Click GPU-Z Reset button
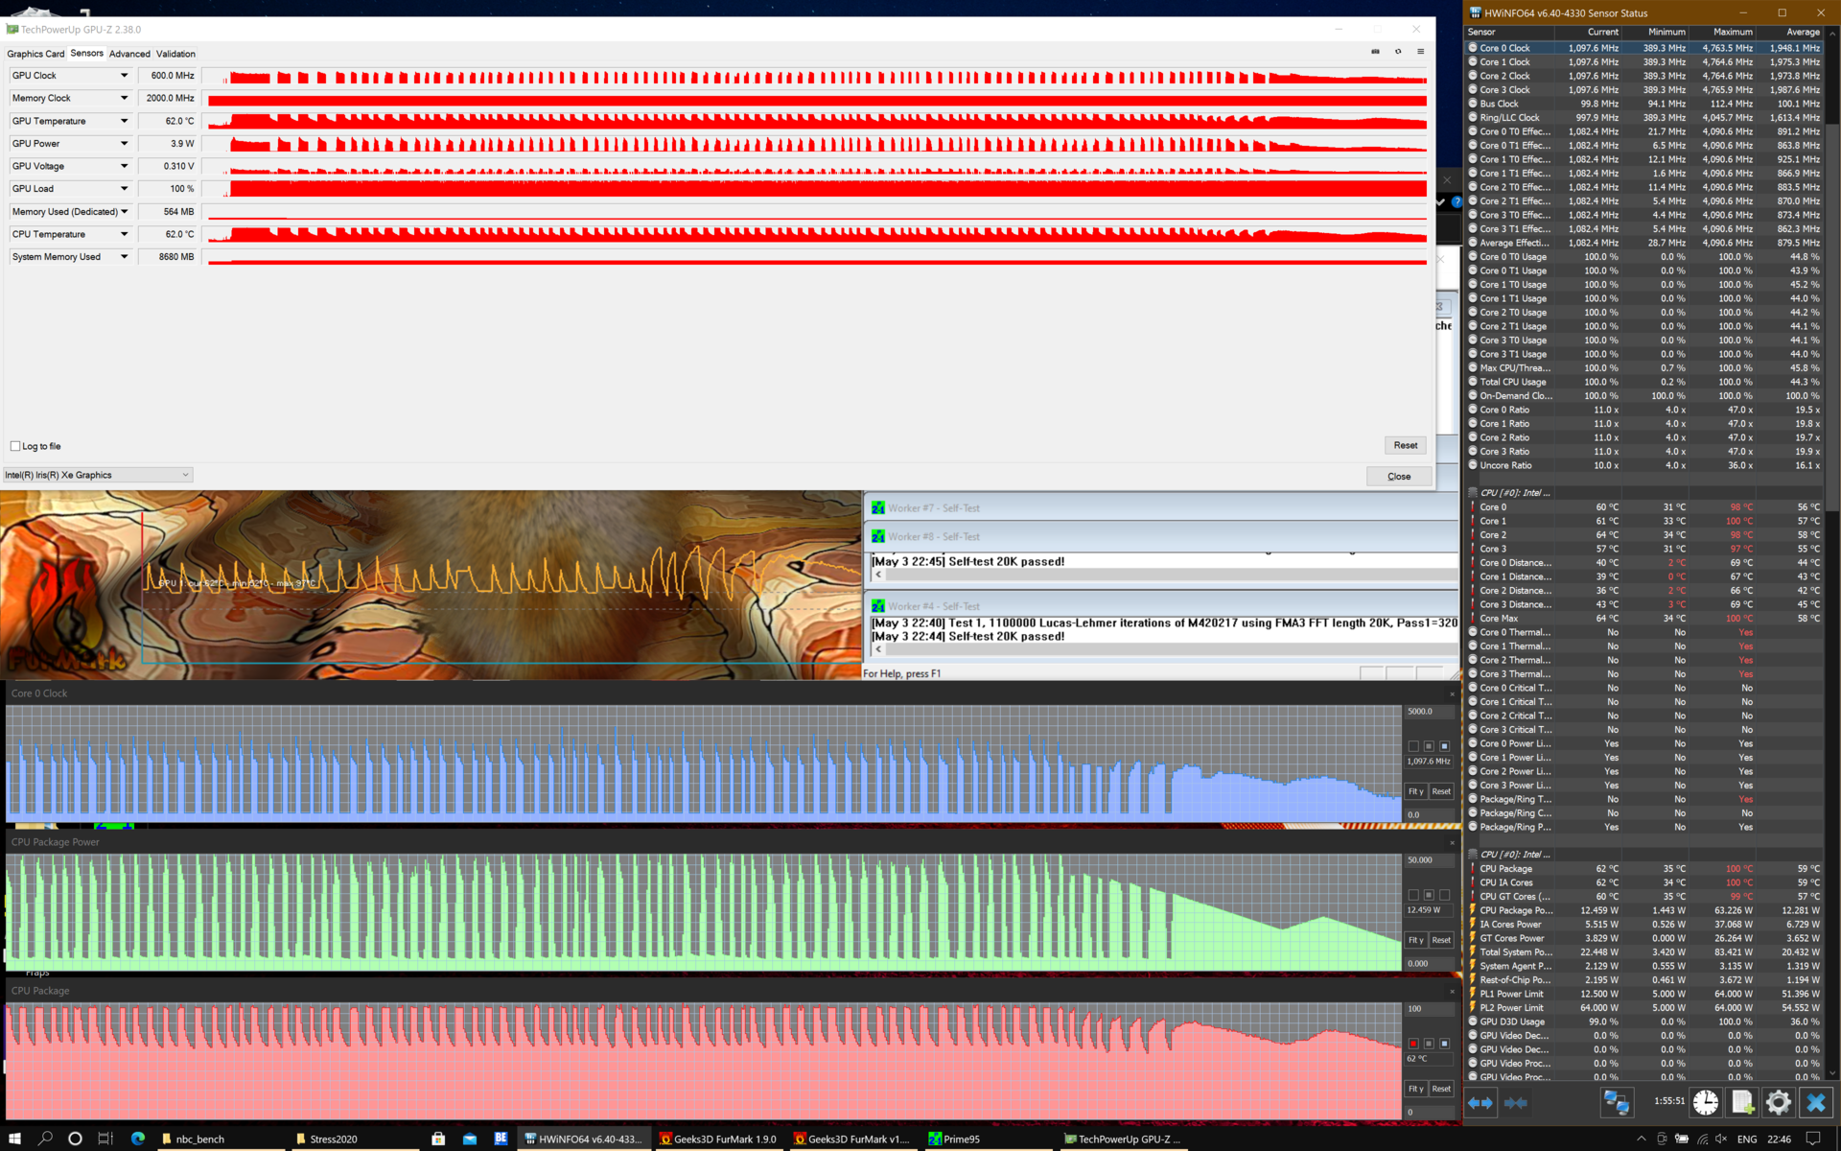1841x1151 pixels. coord(1405,445)
